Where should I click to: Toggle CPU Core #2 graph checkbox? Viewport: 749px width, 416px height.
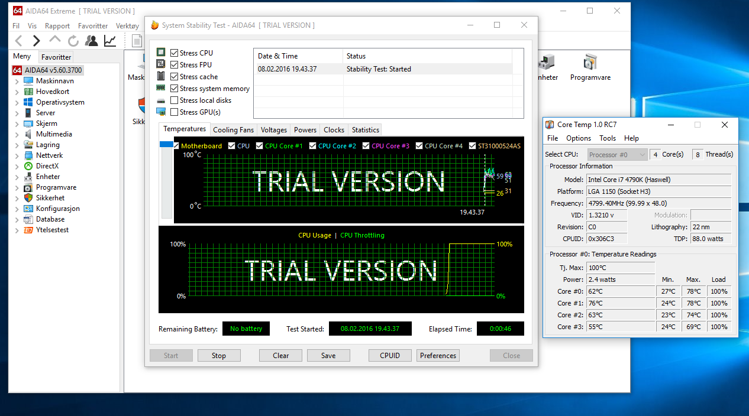(x=312, y=146)
